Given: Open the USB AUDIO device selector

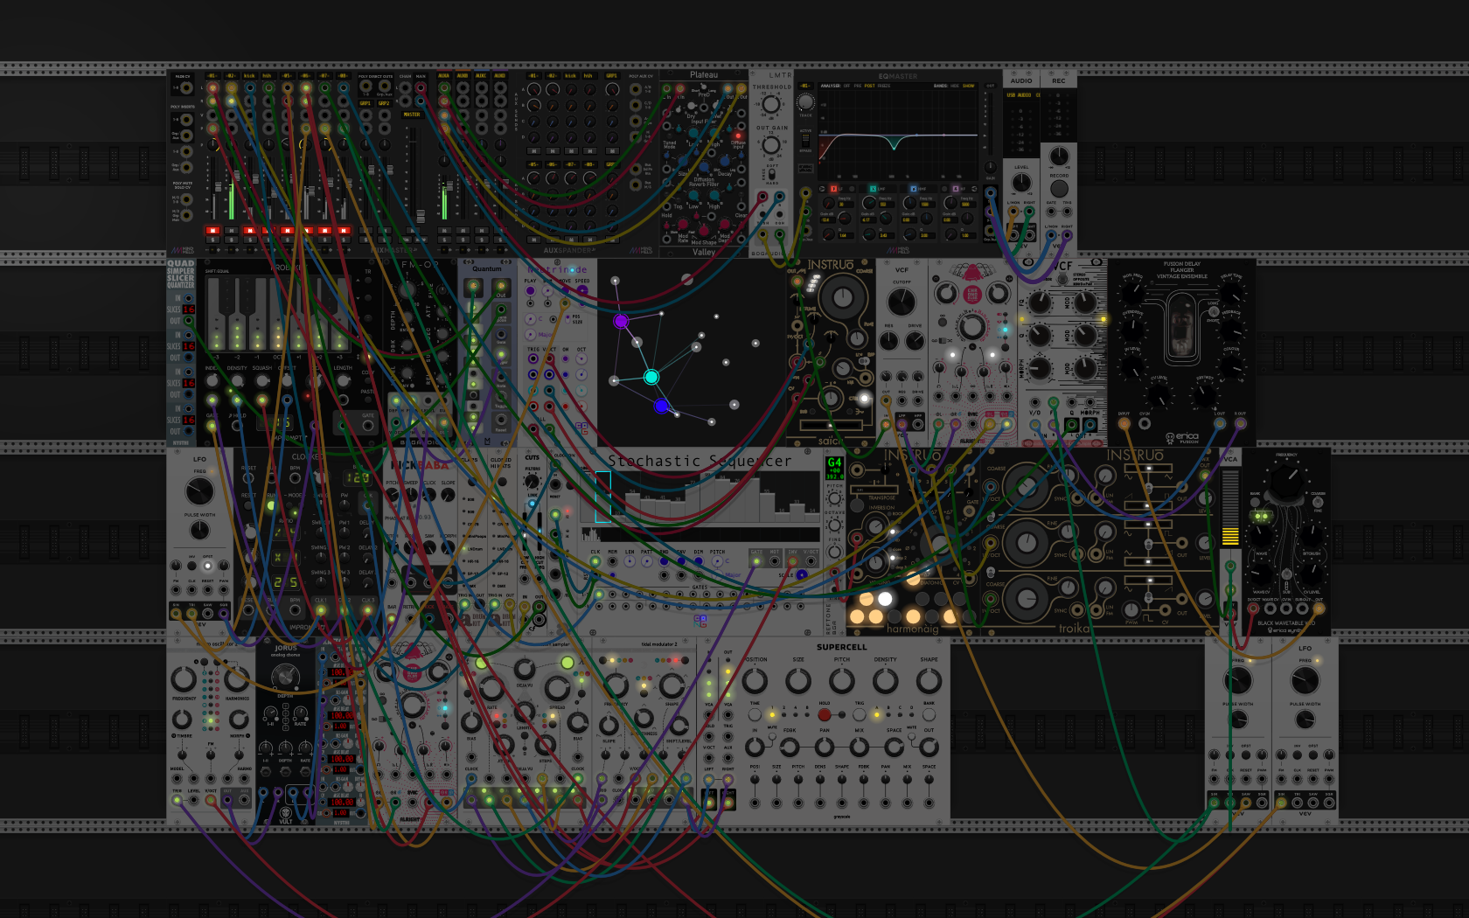Looking at the screenshot, I should tap(1021, 94).
